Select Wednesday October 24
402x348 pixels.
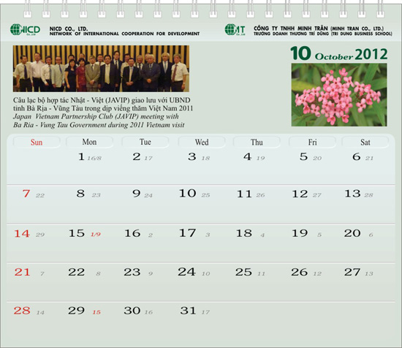(187, 272)
